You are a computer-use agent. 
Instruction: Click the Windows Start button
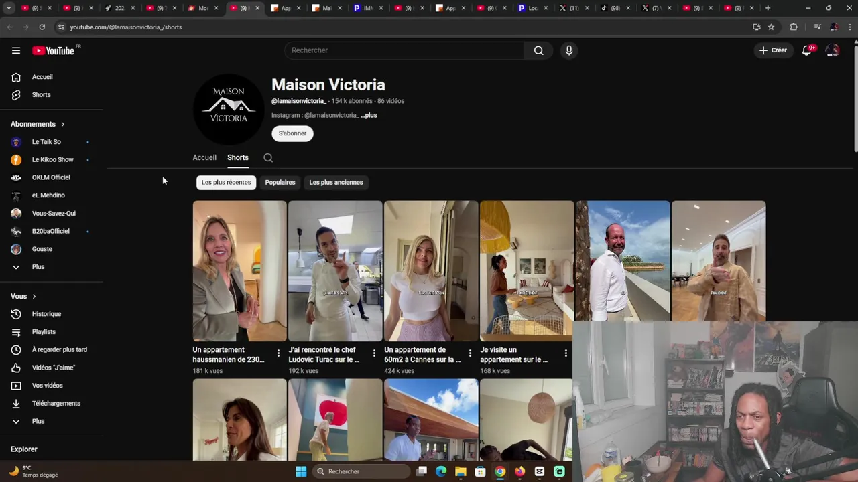click(301, 471)
